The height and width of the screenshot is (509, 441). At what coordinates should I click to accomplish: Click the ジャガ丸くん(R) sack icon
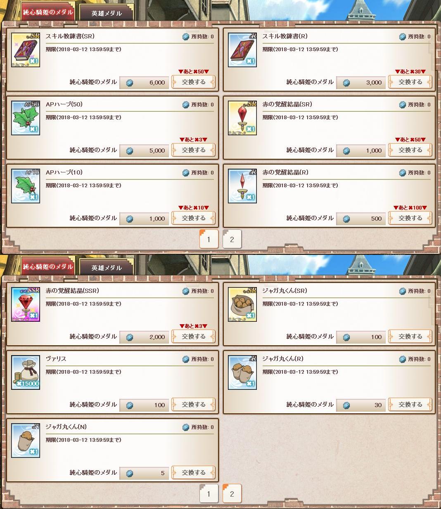[x=242, y=372]
